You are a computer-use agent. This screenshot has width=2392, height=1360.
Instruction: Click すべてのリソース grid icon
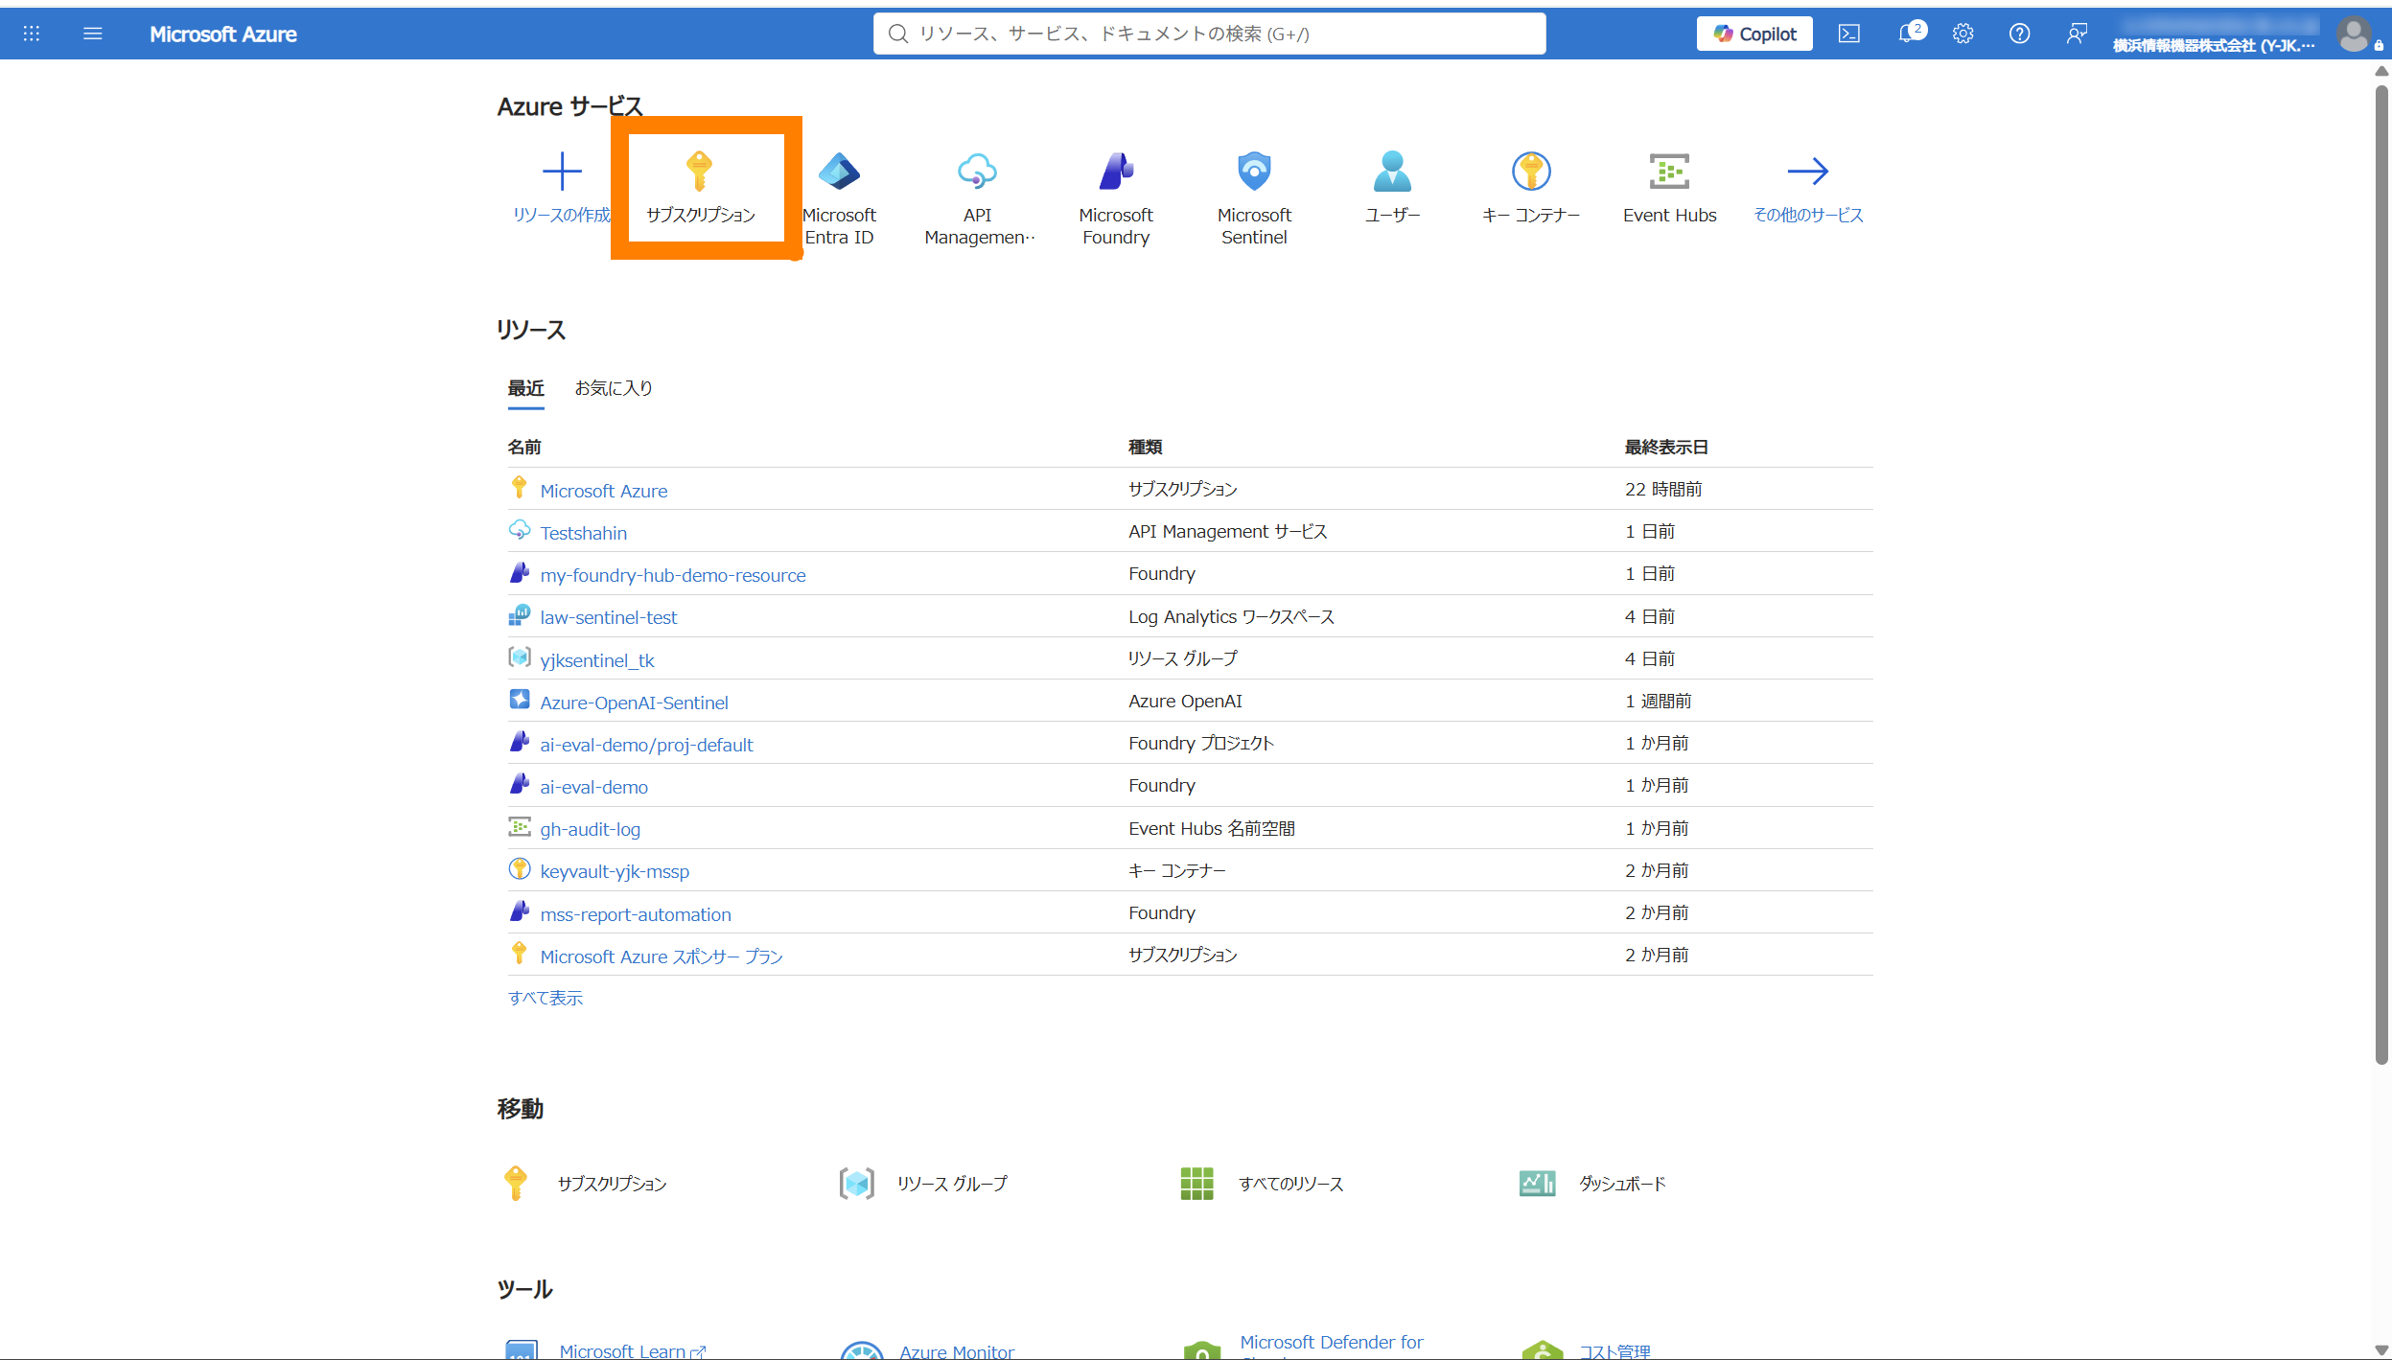point(1196,1184)
